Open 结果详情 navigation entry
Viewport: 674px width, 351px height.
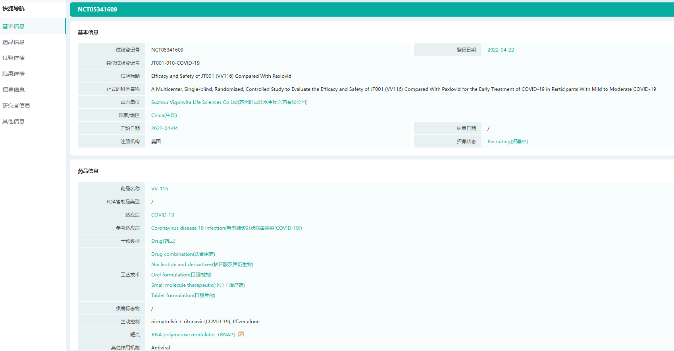[13, 74]
